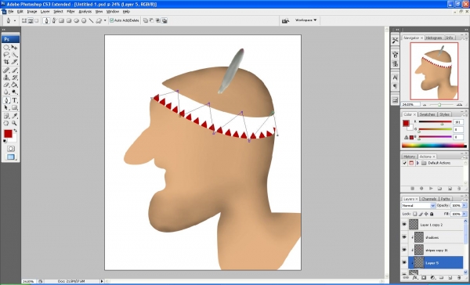This screenshot has width=470, height=285.
Task: Select the Paint Bucket tool
Action: pos(14,85)
